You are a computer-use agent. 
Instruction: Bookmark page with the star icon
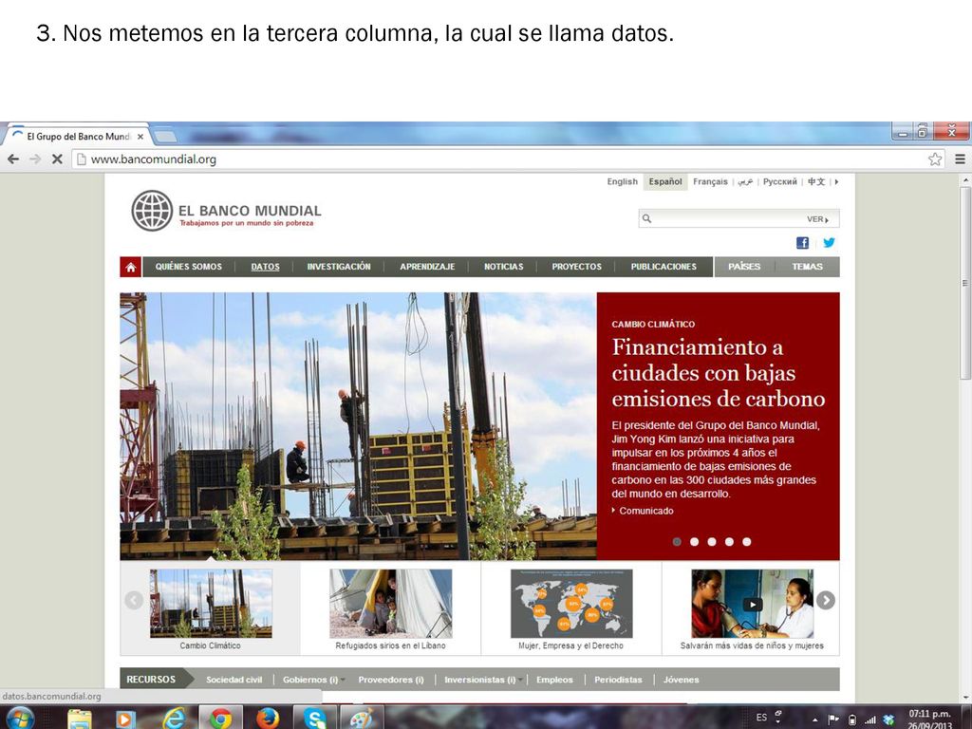click(935, 159)
